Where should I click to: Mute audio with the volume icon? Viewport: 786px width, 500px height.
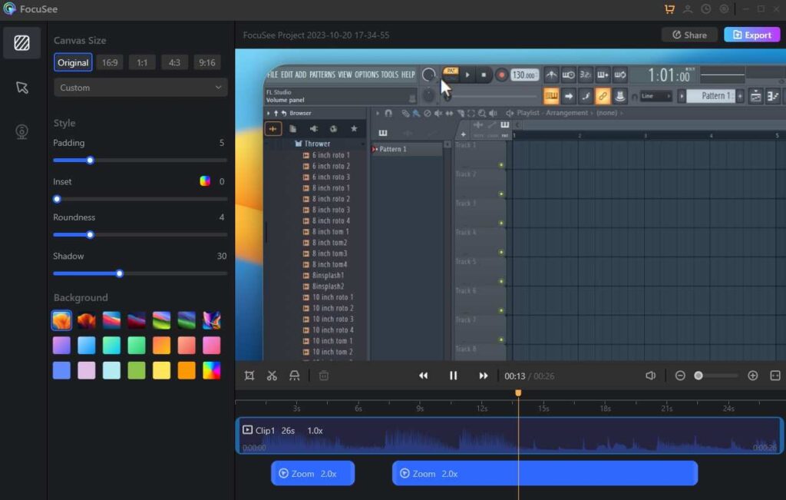point(651,376)
